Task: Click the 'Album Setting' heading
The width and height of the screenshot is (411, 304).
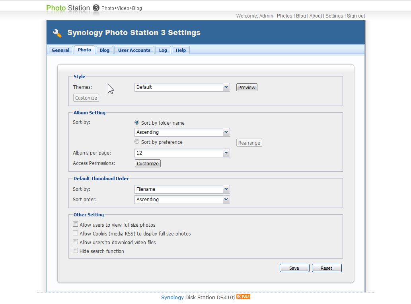Action: [x=90, y=113]
